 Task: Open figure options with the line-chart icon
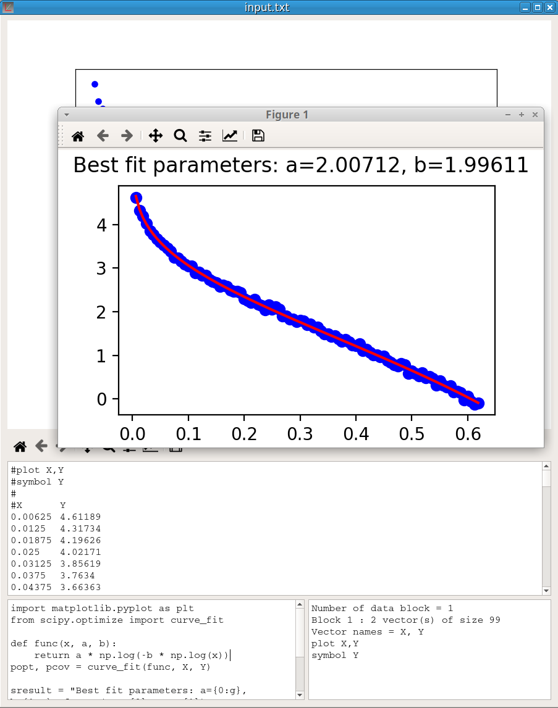pos(229,136)
